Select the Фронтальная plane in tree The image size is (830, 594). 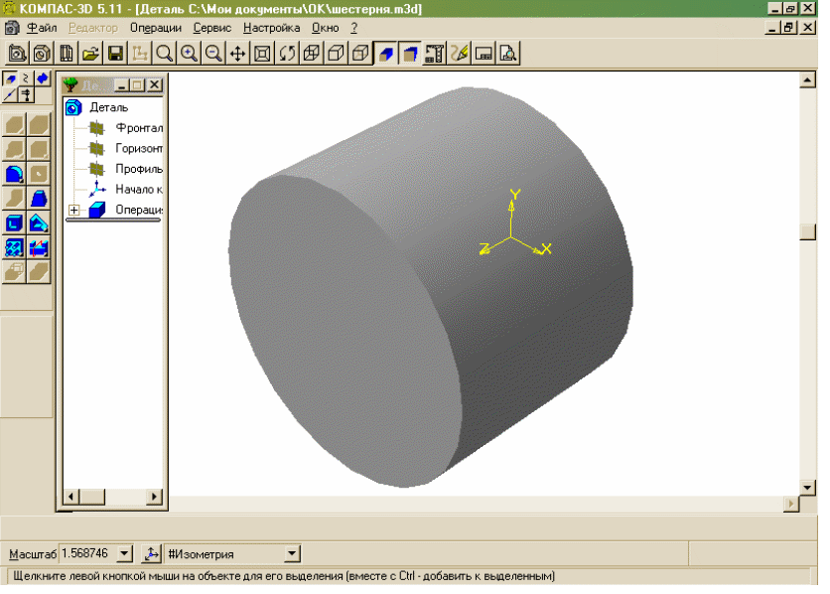tap(138, 128)
